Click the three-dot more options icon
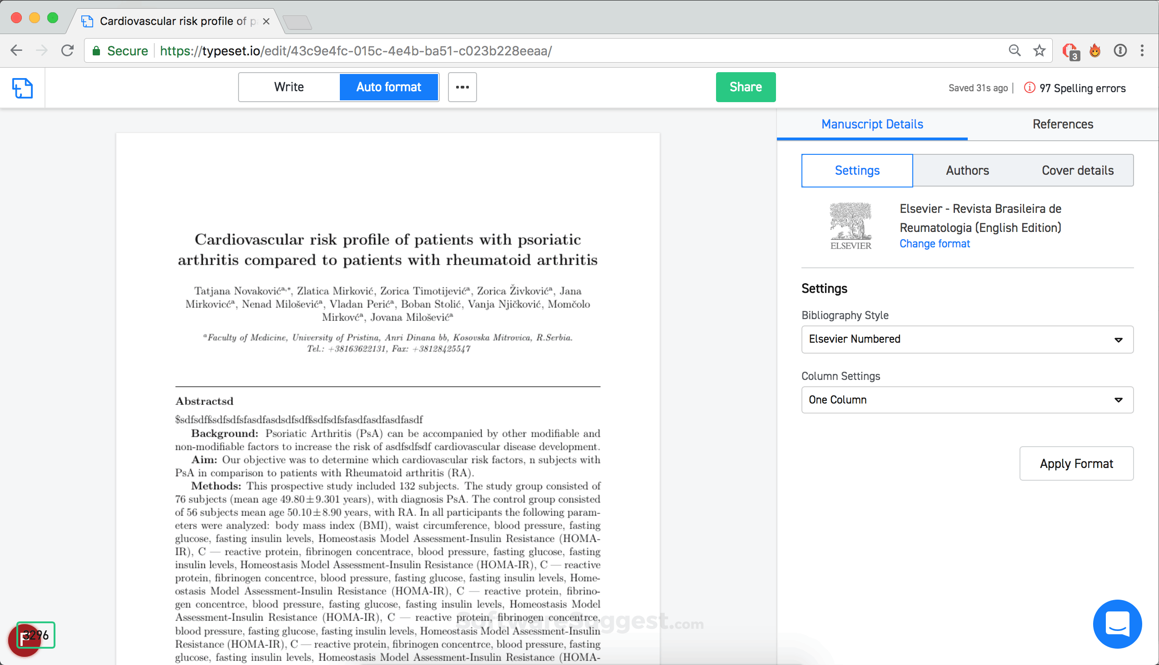The height and width of the screenshot is (665, 1159). (x=462, y=87)
